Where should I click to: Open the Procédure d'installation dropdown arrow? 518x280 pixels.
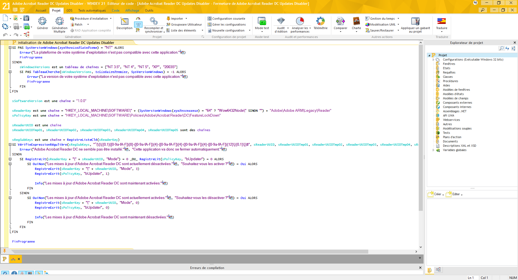(111, 19)
